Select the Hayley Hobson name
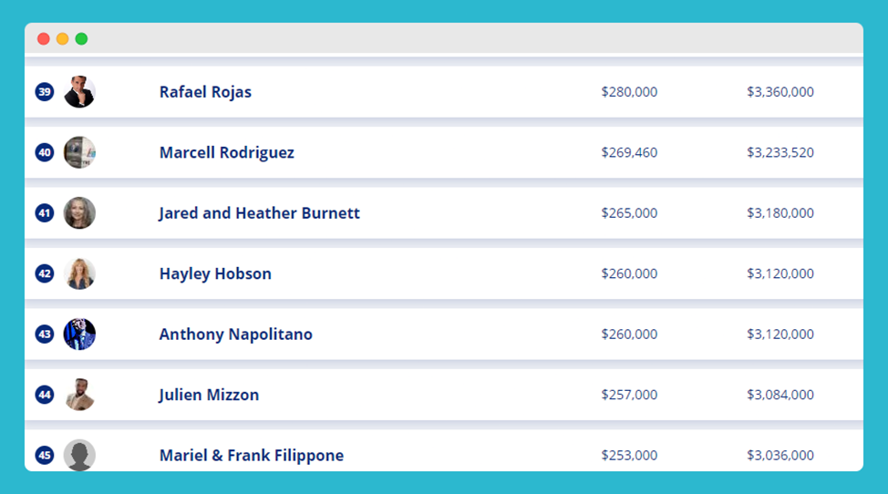Screen dimensions: 888x494 tap(215, 273)
